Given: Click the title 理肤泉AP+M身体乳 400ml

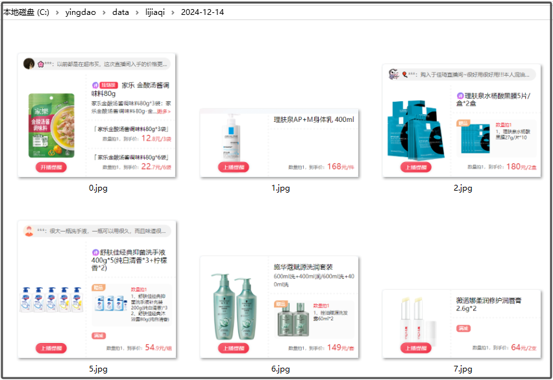Looking at the screenshot, I should [x=314, y=119].
